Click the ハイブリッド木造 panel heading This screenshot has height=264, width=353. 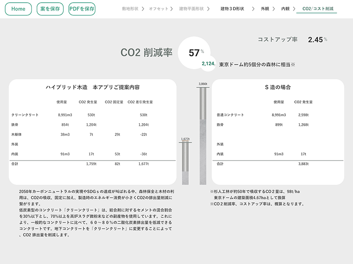pos(93,87)
